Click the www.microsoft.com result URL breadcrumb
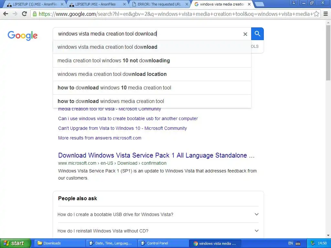Viewport: 331px width, 248px height. [112, 163]
